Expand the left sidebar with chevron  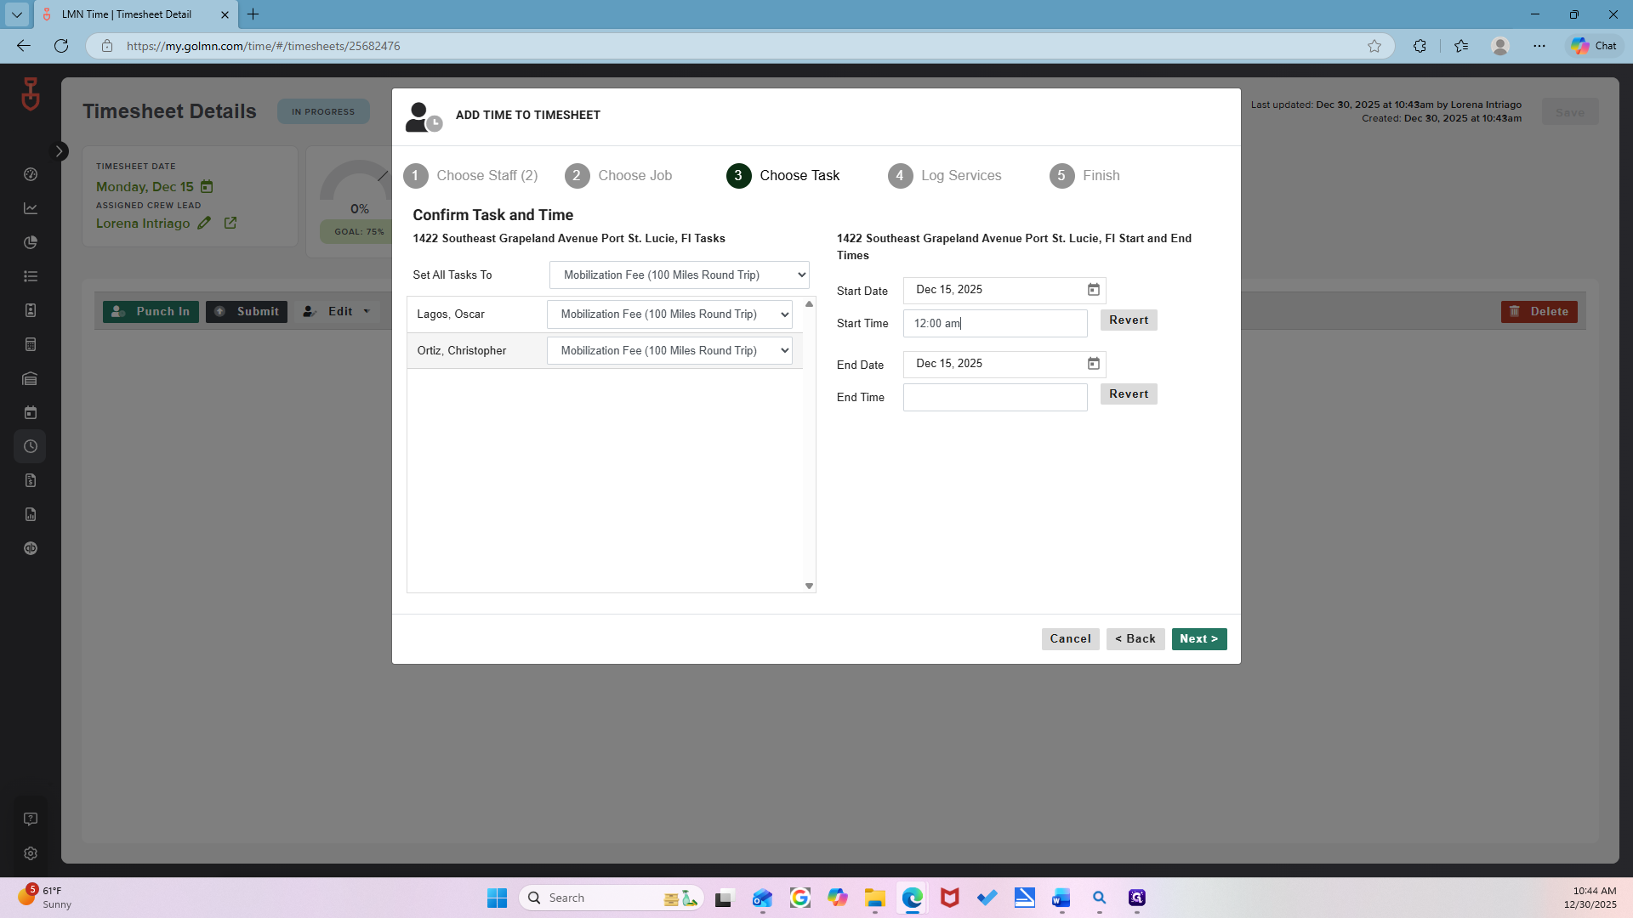[x=60, y=151]
